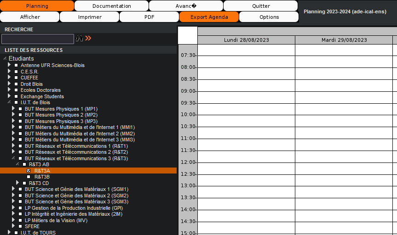Viewport: 397px width, 235px height.
Task: Expand the I.U.T. de TOURS node
Action: (9, 232)
